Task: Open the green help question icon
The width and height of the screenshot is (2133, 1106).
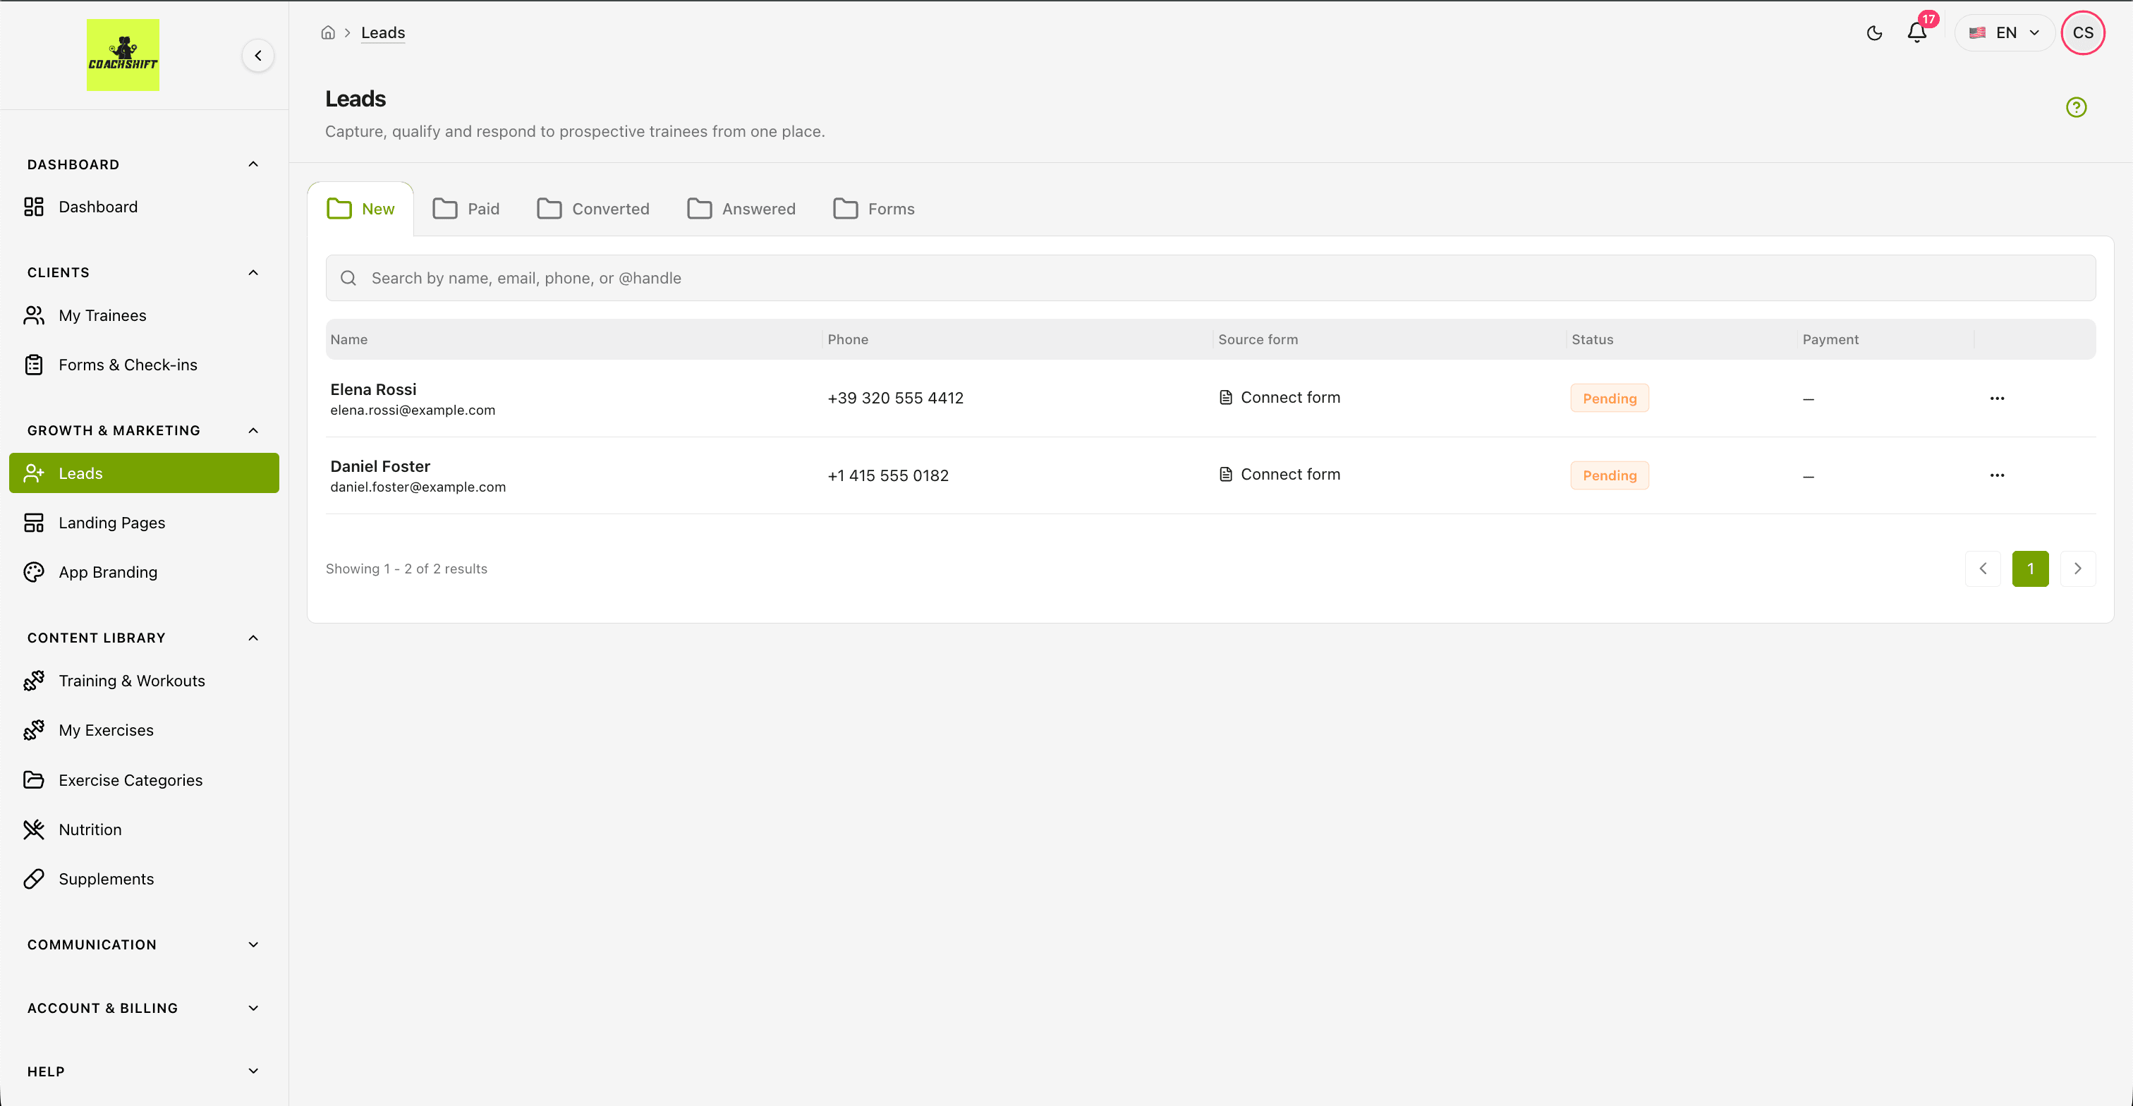Action: click(2077, 107)
